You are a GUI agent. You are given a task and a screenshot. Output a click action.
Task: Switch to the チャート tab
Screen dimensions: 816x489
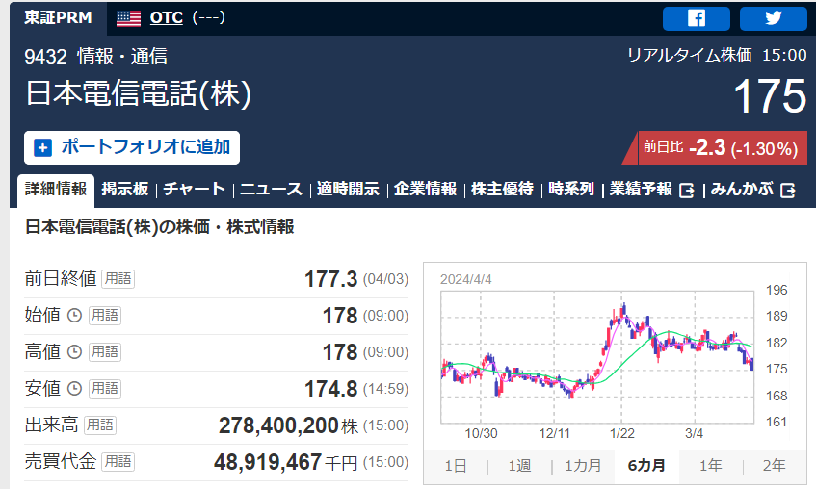point(194,189)
